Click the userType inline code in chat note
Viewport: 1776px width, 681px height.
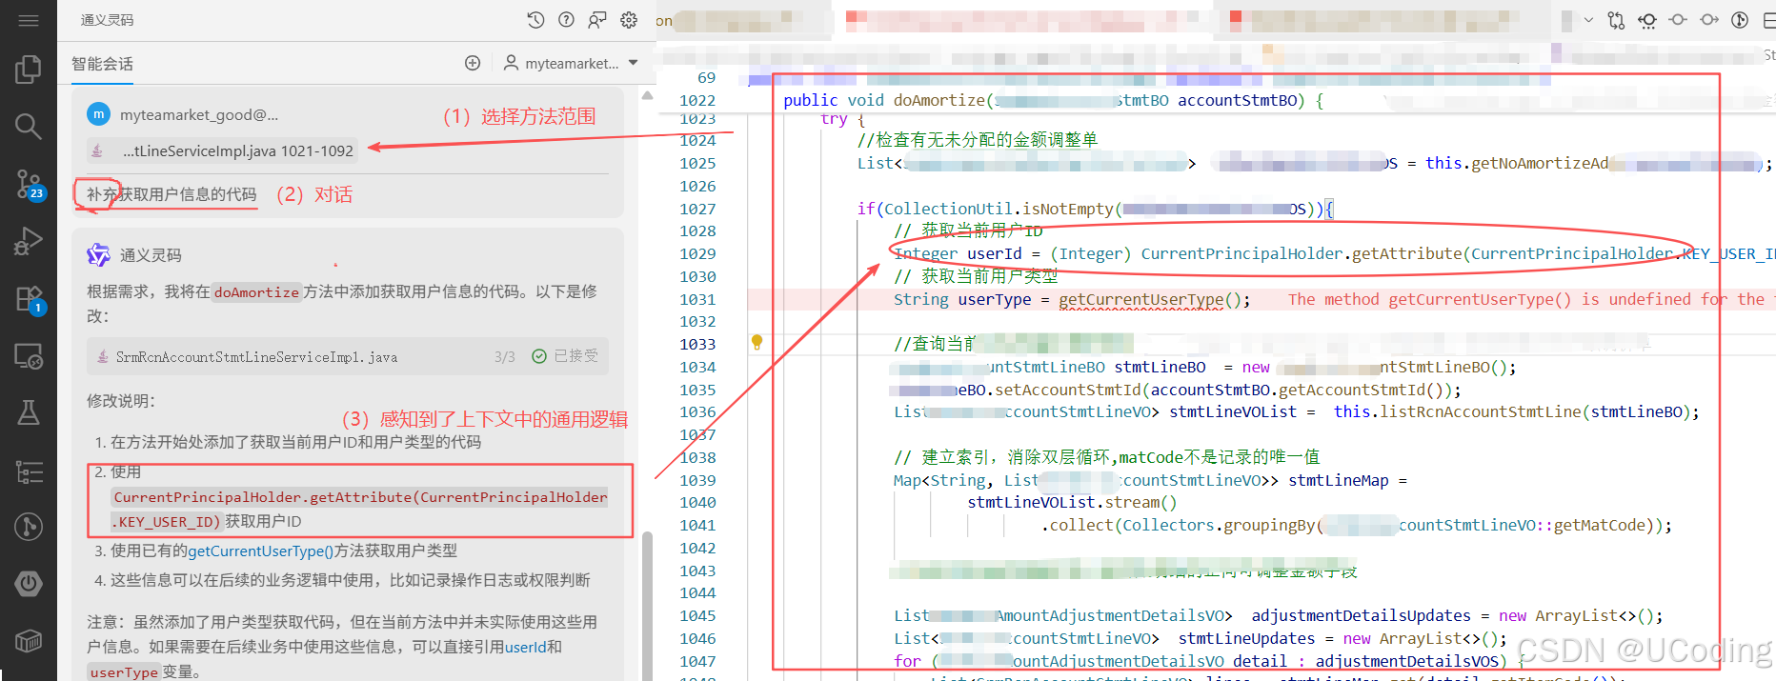coord(124,672)
